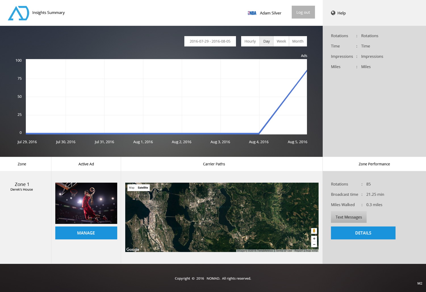Click the 0.3 miles value

point(374,205)
